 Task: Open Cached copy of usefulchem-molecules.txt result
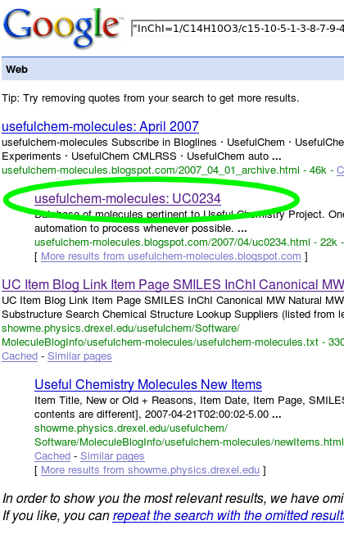point(20,356)
